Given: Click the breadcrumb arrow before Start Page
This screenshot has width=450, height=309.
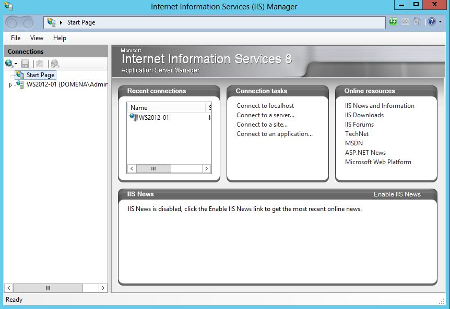Looking at the screenshot, I should [61, 22].
